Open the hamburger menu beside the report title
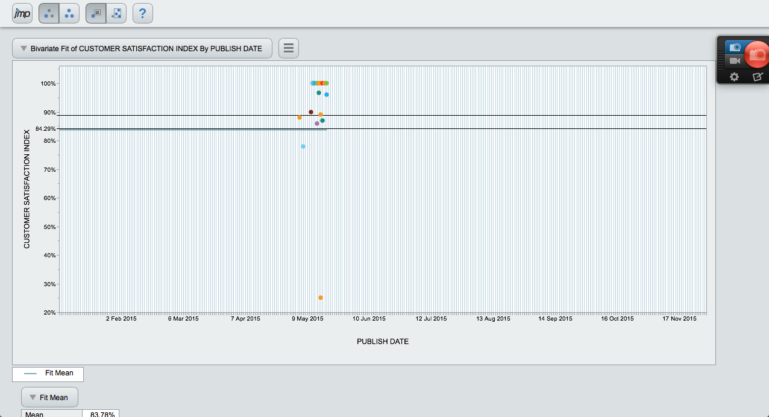This screenshot has height=417, width=769. (x=288, y=48)
